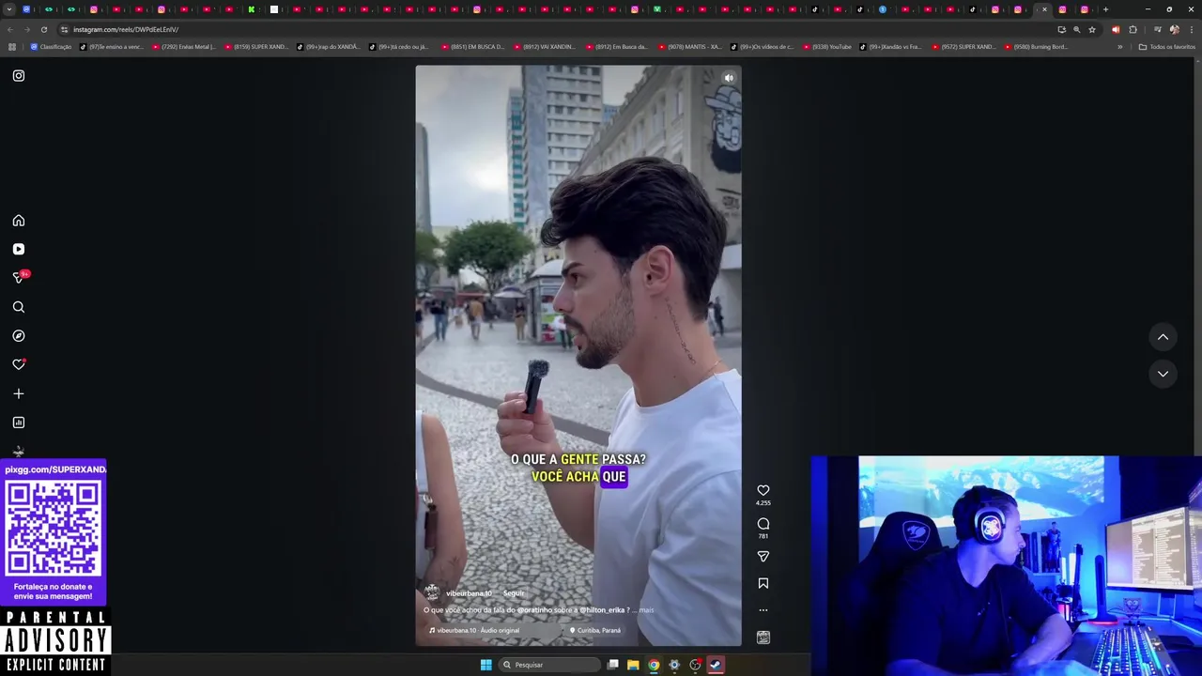Open 'Eneias Metal' bookmark
1202x676 pixels.
184,47
